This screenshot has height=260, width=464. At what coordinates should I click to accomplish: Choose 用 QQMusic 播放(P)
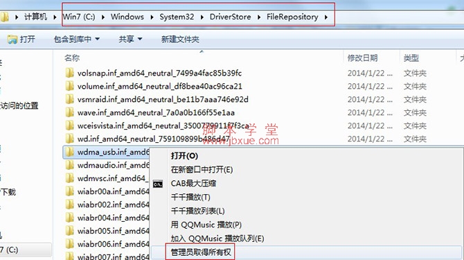click(x=206, y=225)
